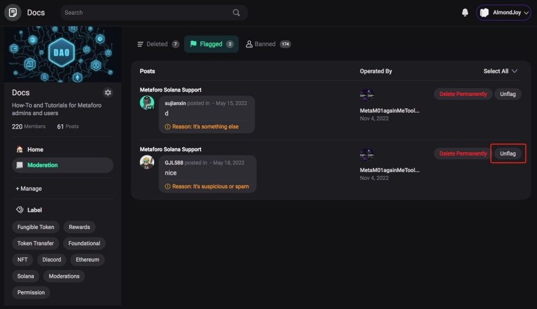Click sujianxin's NFT avatar
The width and height of the screenshot is (537, 309).
point(147,103)
